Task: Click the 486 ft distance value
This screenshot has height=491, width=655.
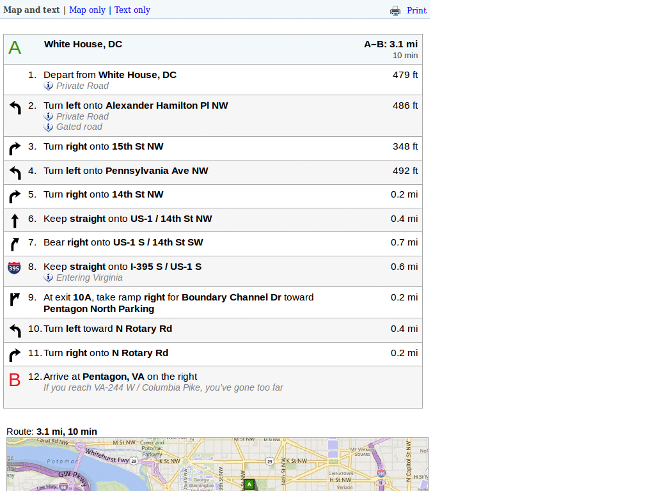Action: 405,105
